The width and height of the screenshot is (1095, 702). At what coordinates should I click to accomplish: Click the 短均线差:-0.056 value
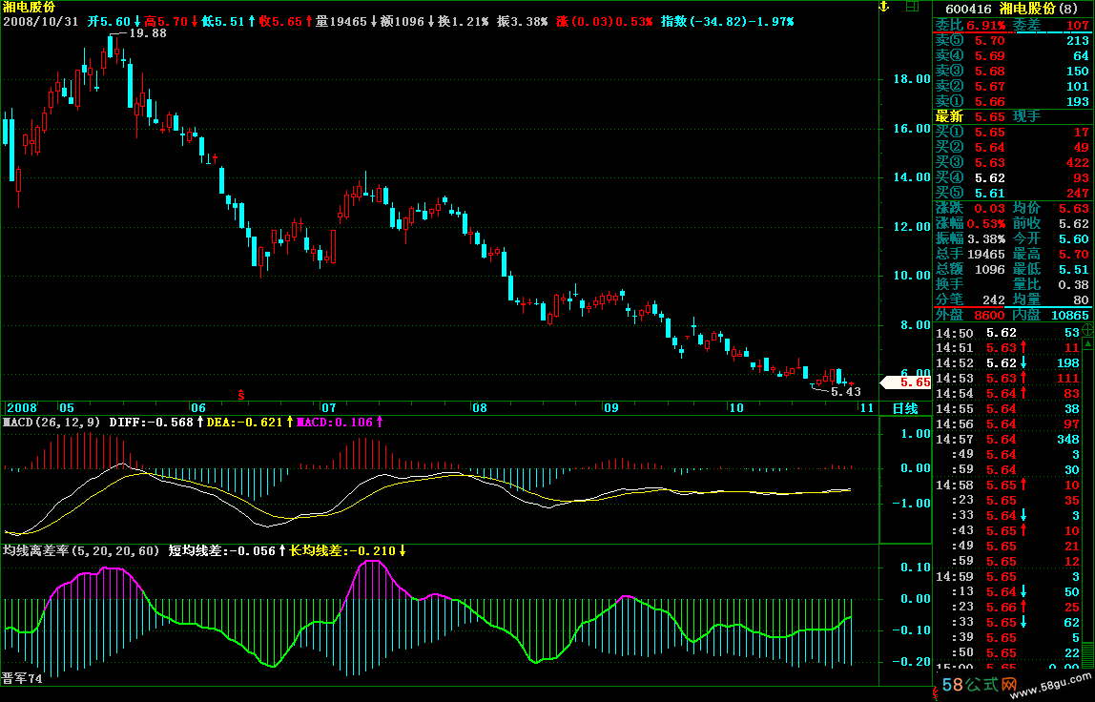click(x=222, y=550)
